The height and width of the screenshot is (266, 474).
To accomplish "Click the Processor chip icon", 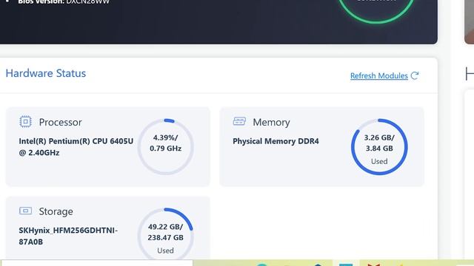I will (25, 121).
